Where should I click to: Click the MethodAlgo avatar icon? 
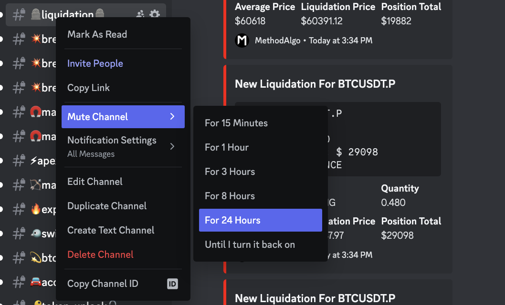pos(242,41)
